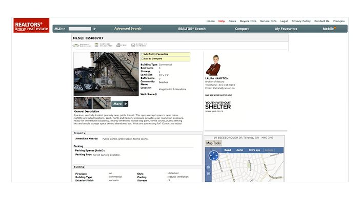This screenshot has width=359, height=213.
Task: Click the map zoom in icon
Action: [208, 167]
